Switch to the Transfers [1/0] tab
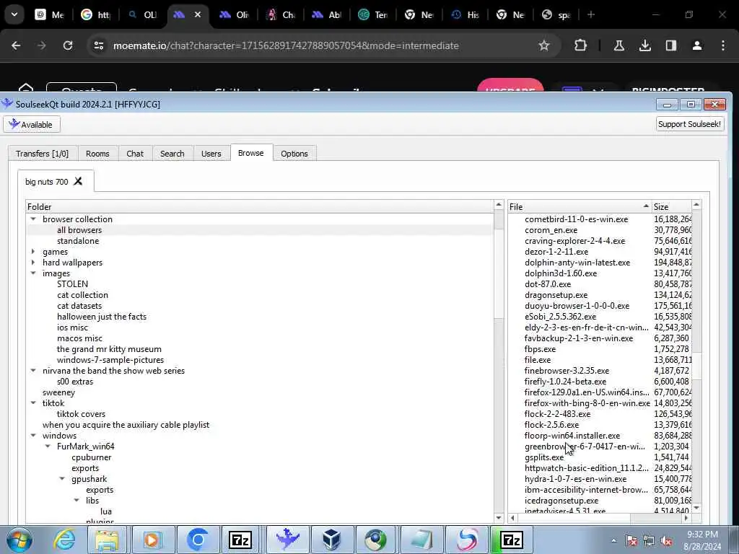This screenshot has width=739, height=554. tap(43, 154)
